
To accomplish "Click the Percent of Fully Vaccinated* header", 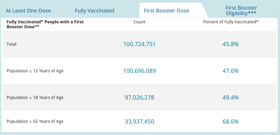I will tap(231, 22).
